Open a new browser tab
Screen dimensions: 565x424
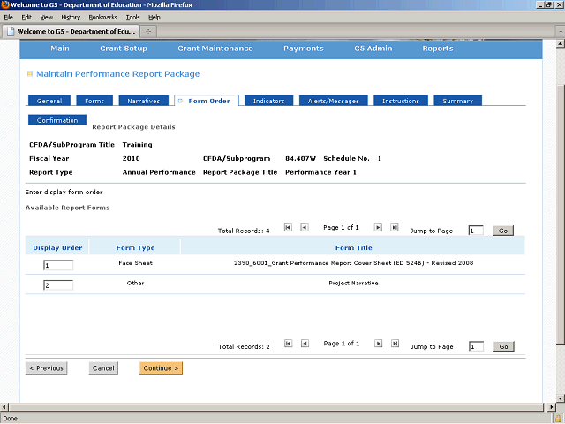pos(148,31)
